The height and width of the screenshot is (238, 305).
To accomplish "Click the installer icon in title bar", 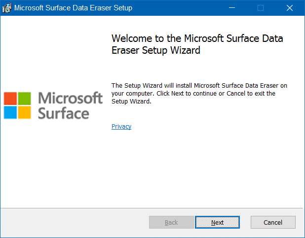I will point(7,8).
